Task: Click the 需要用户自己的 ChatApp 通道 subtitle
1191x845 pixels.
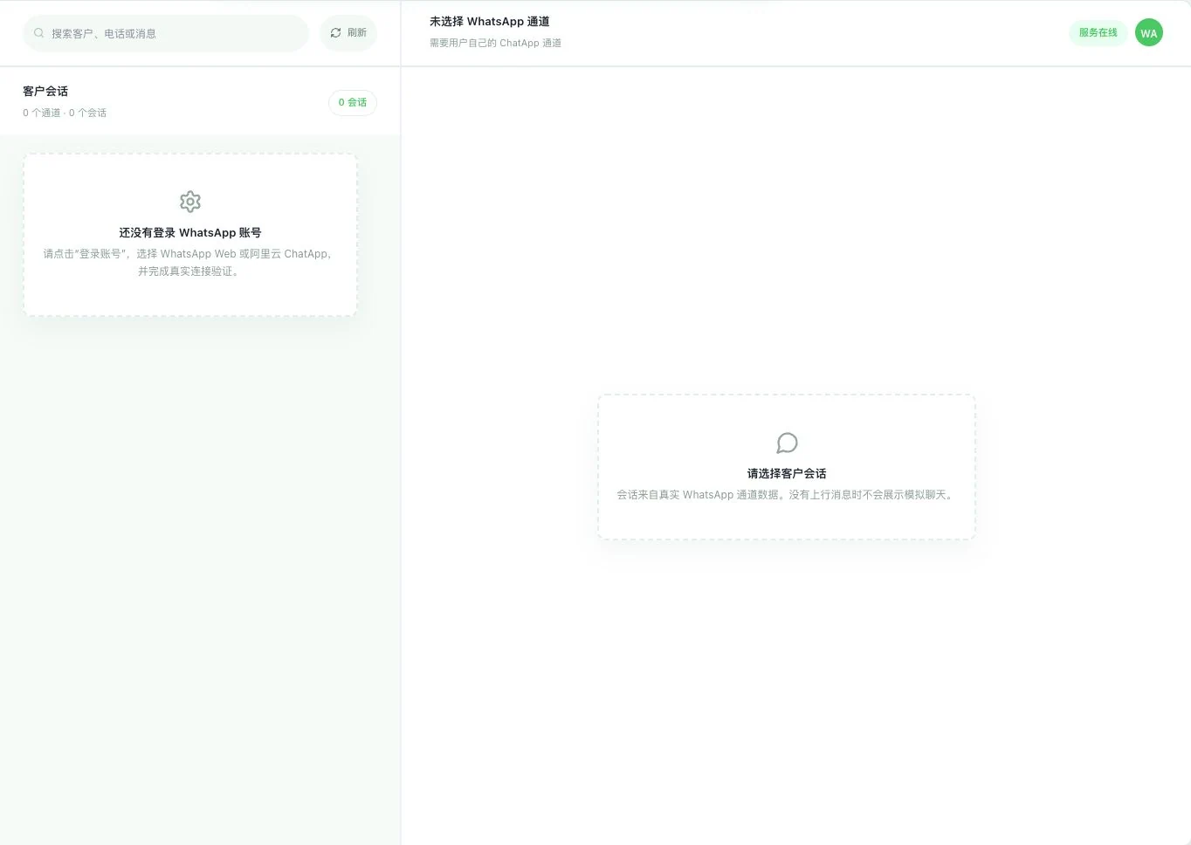Action: pos(495,43)
